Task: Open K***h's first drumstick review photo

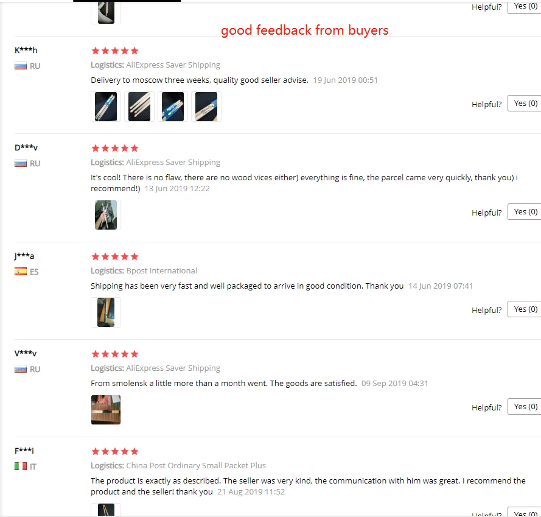Action: (105, 107)
